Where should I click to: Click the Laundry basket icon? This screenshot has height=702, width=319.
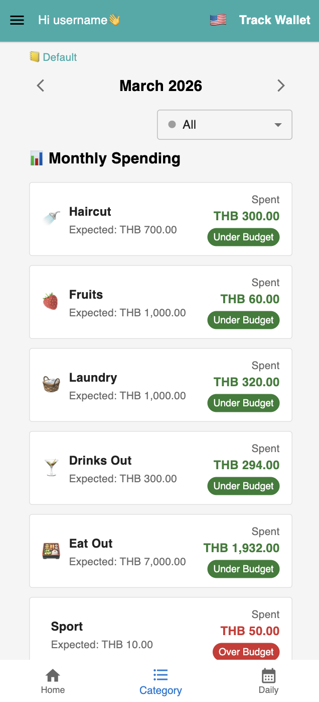pos(51,385)
